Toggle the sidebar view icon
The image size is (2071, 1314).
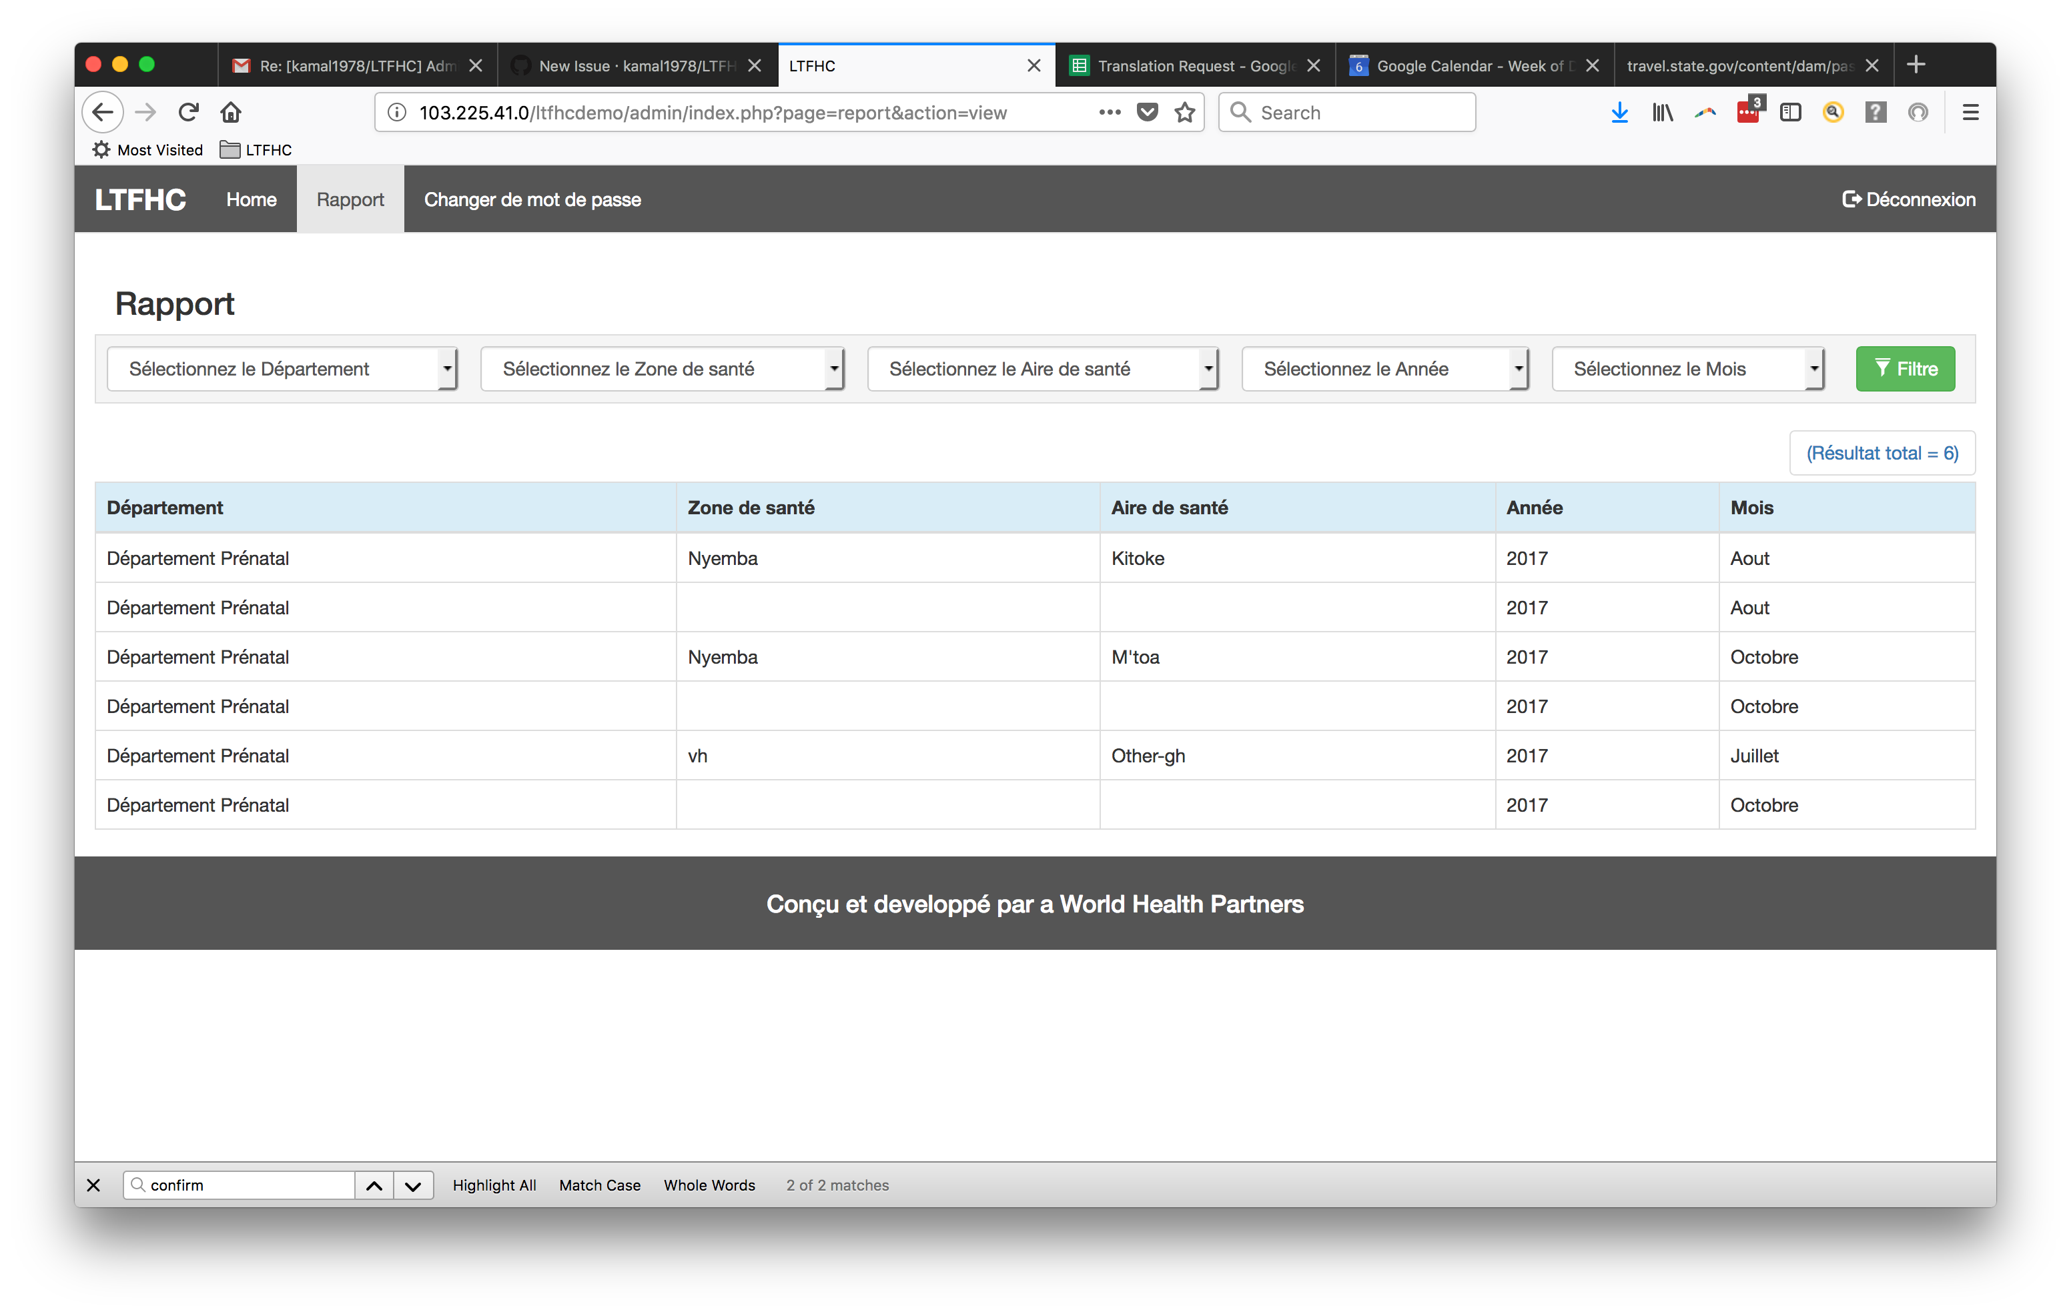(x=1791, y=113)
